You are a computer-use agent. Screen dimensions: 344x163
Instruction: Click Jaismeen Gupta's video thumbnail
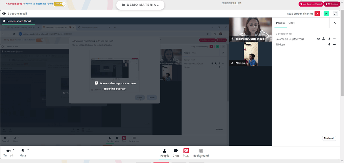point(250,29)
